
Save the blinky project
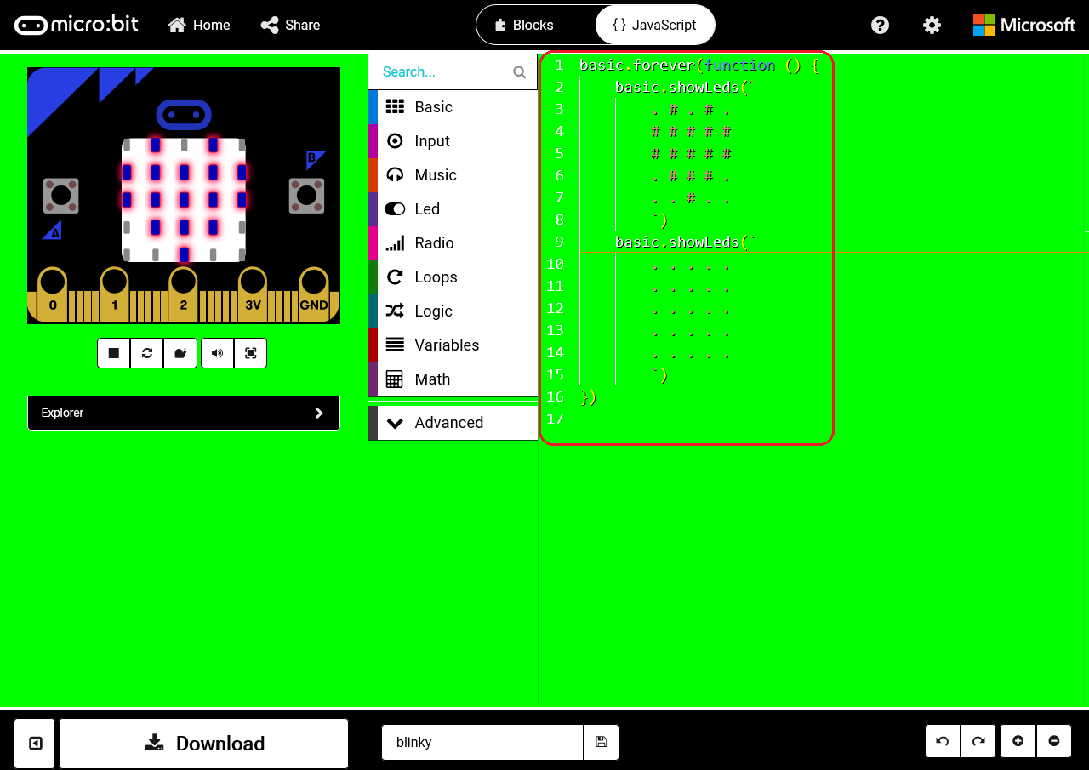[x=602, y=742]
